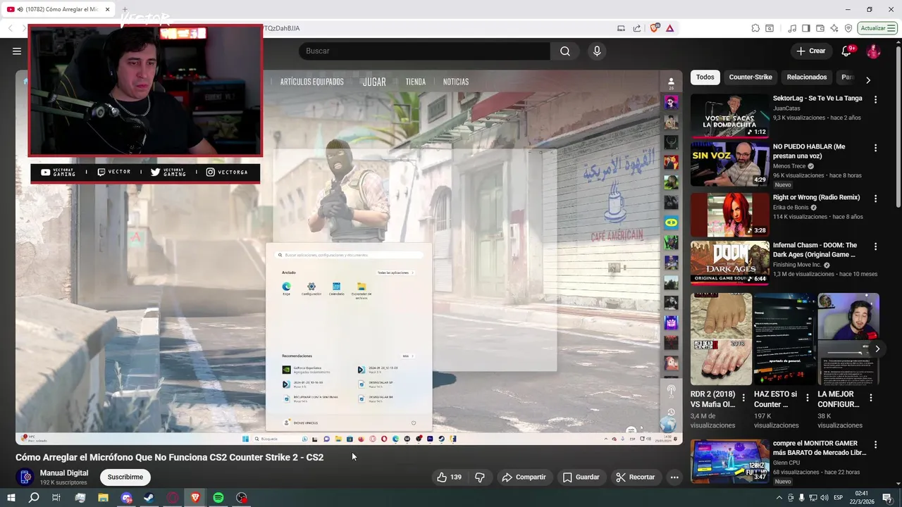This screenshot has width=902, height=507.
Task: Open Opera GX from the taskbar
Action: [173, 498]
